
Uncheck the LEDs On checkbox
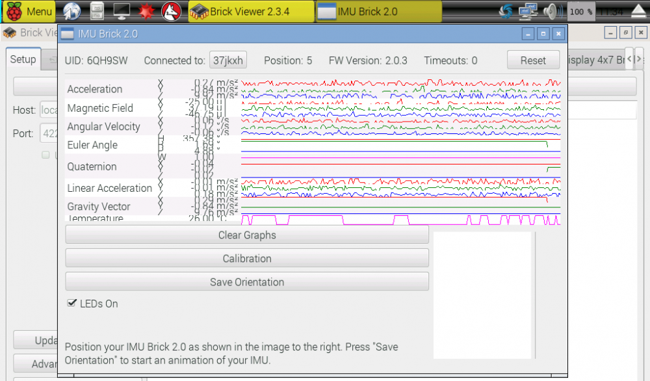(71, 303)
